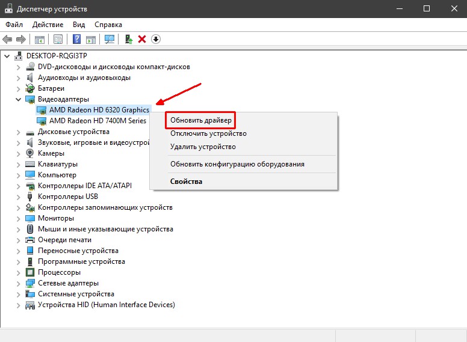The width and height of the screenshot is (467, 342).
Task: Select AMD Radeon HD 6320 Graphics
Action: tap(99, 110)
